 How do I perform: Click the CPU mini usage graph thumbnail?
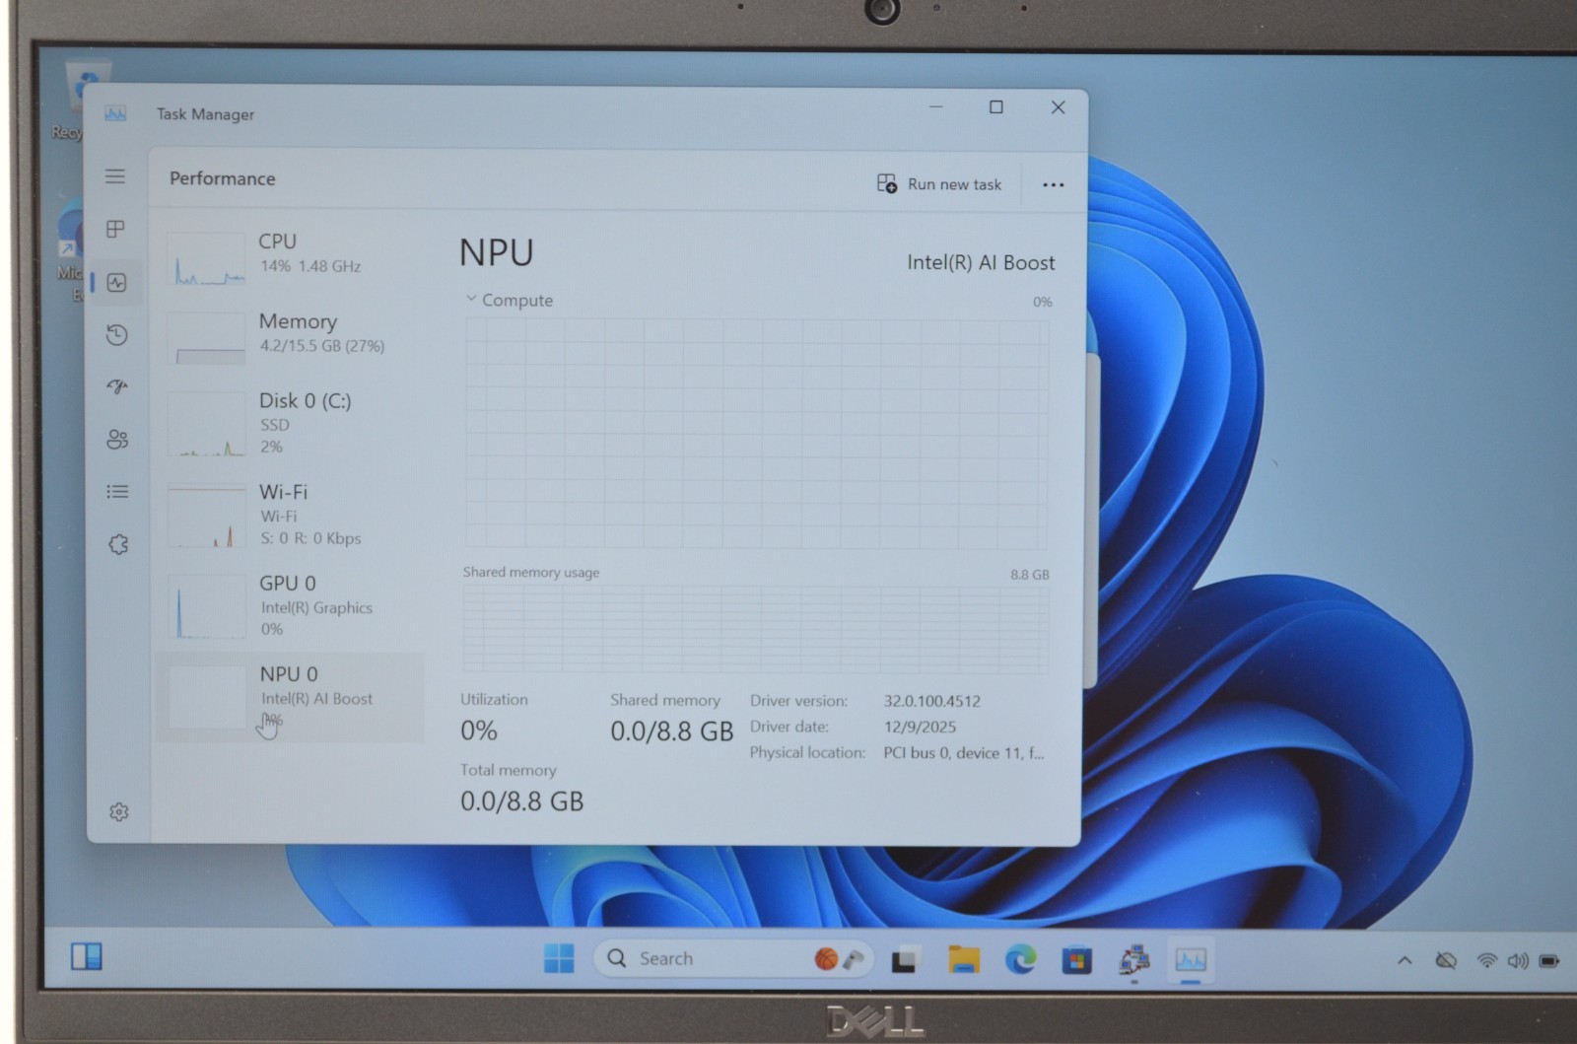point(206,259)
